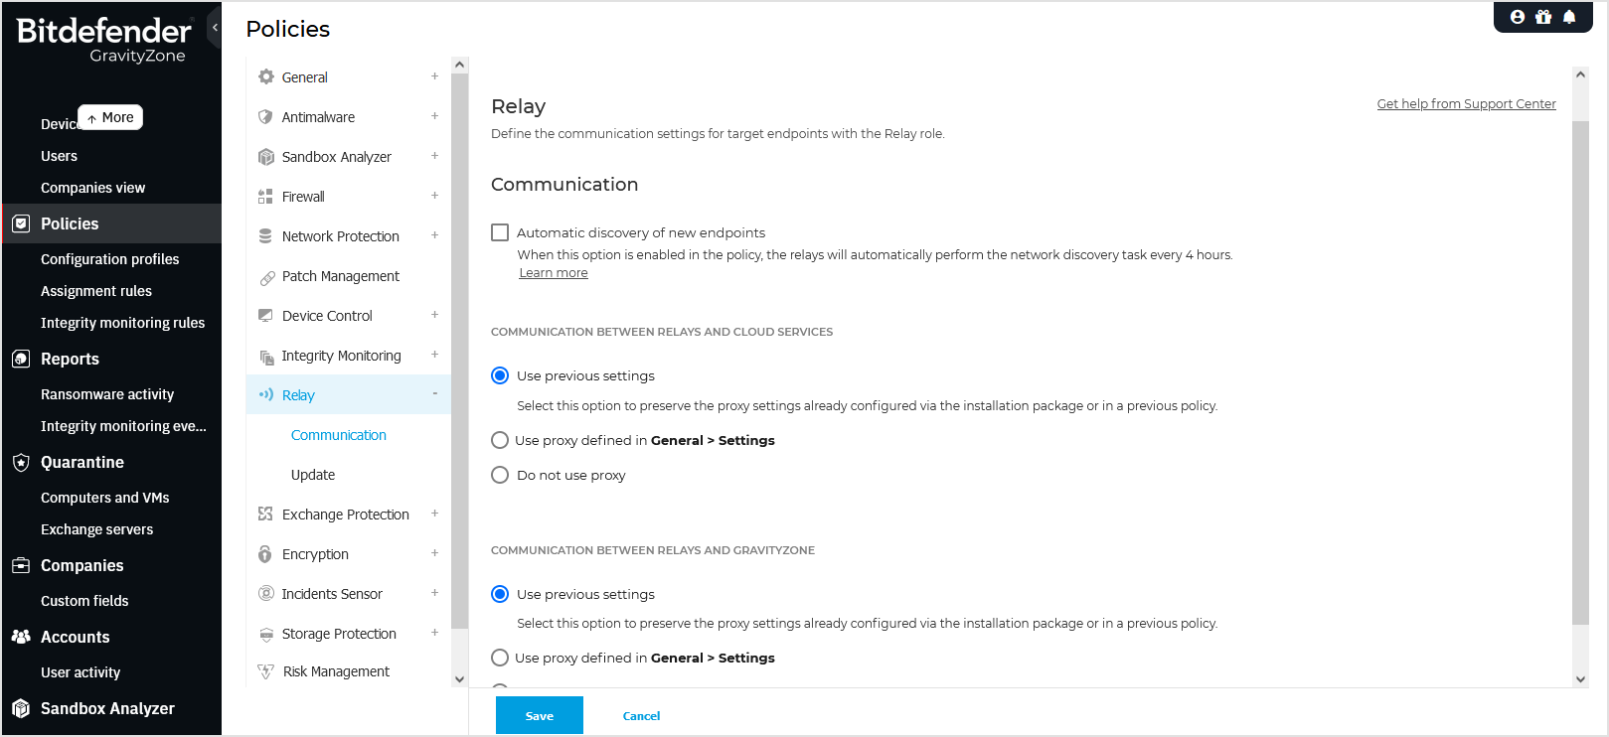Click the Integrity Monitoring icon
Image resolution: width=1609 pixels, height=737 pixels.
click(x=266, y=357)
